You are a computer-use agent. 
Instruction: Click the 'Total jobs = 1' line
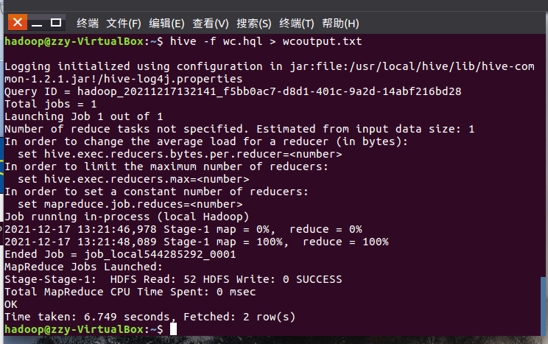[51, 104]
